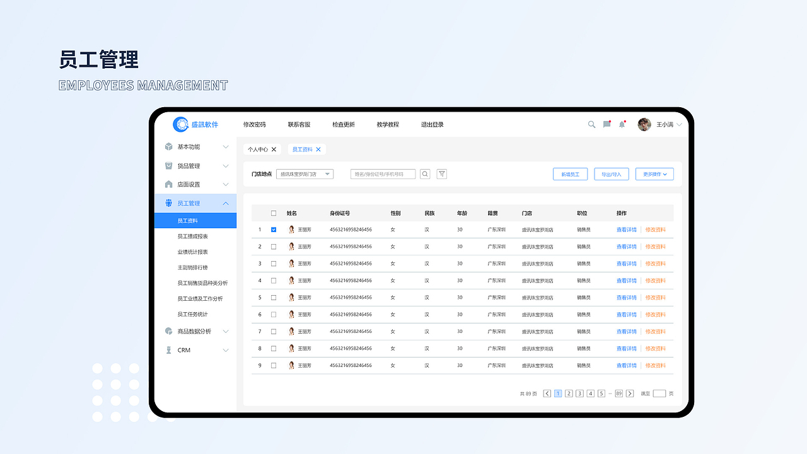Click the user avatar of 王小满

(x=644, y=124)
